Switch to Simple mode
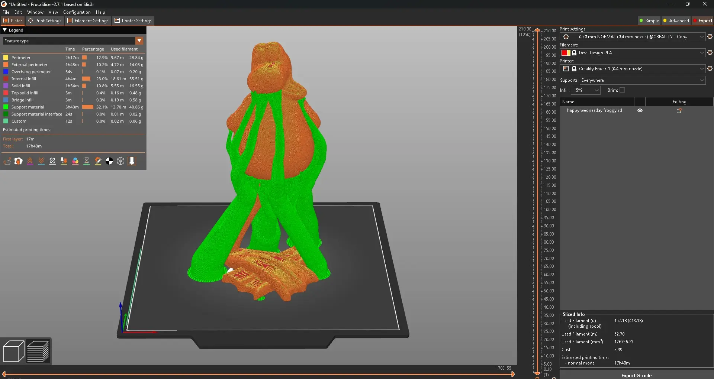714x379 pixels. (x=649, y=21)
